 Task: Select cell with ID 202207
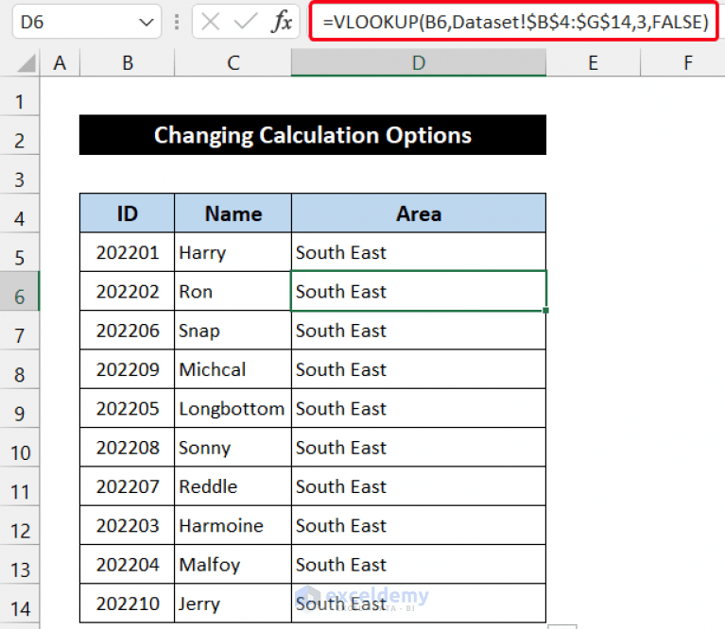(128, 486)
